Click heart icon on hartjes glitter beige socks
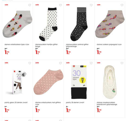The height and width of the screenshot is (121, 129). [60, 5]
